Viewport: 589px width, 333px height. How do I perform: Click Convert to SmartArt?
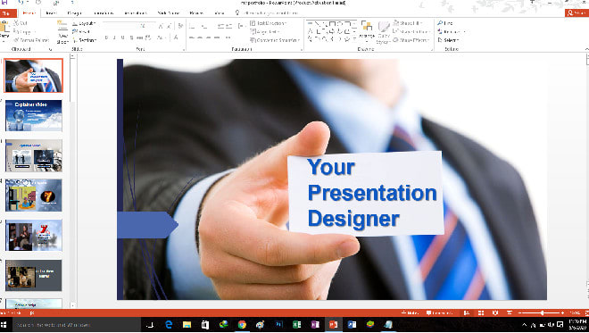click(x=275, y=40)
